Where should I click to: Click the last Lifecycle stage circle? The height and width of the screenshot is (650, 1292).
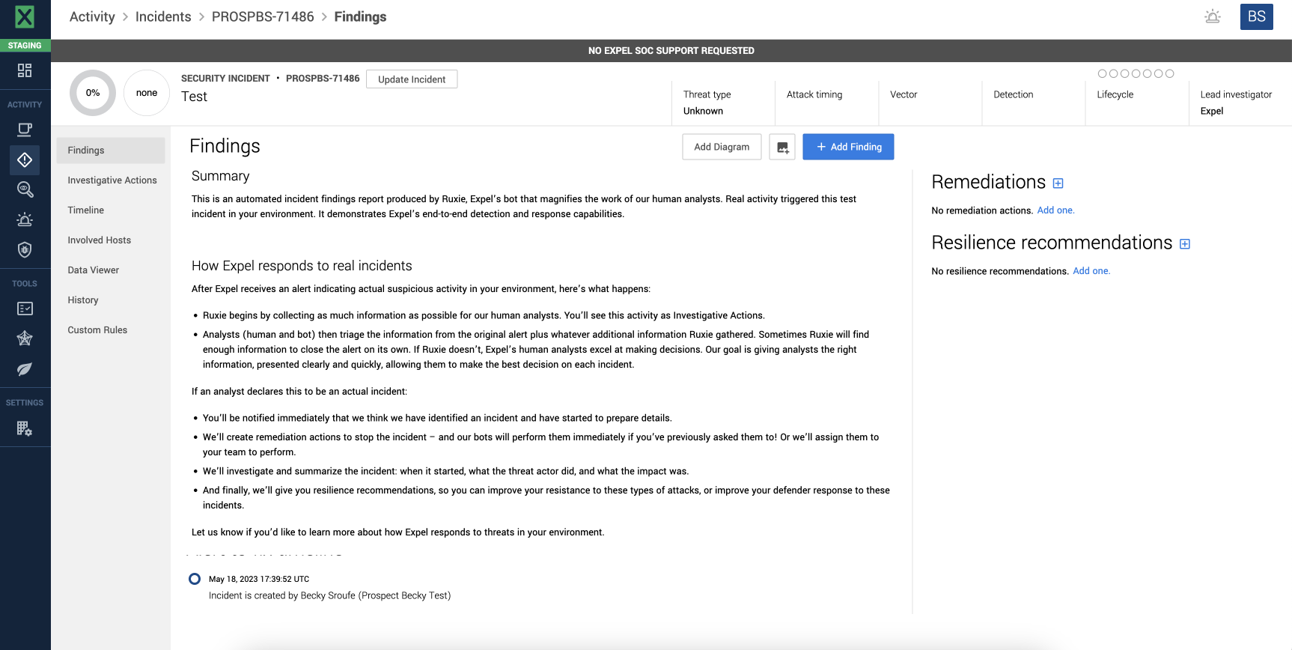click(1169, 73)
